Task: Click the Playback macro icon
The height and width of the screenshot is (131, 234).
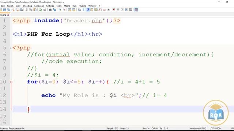Action: [122, 10]
